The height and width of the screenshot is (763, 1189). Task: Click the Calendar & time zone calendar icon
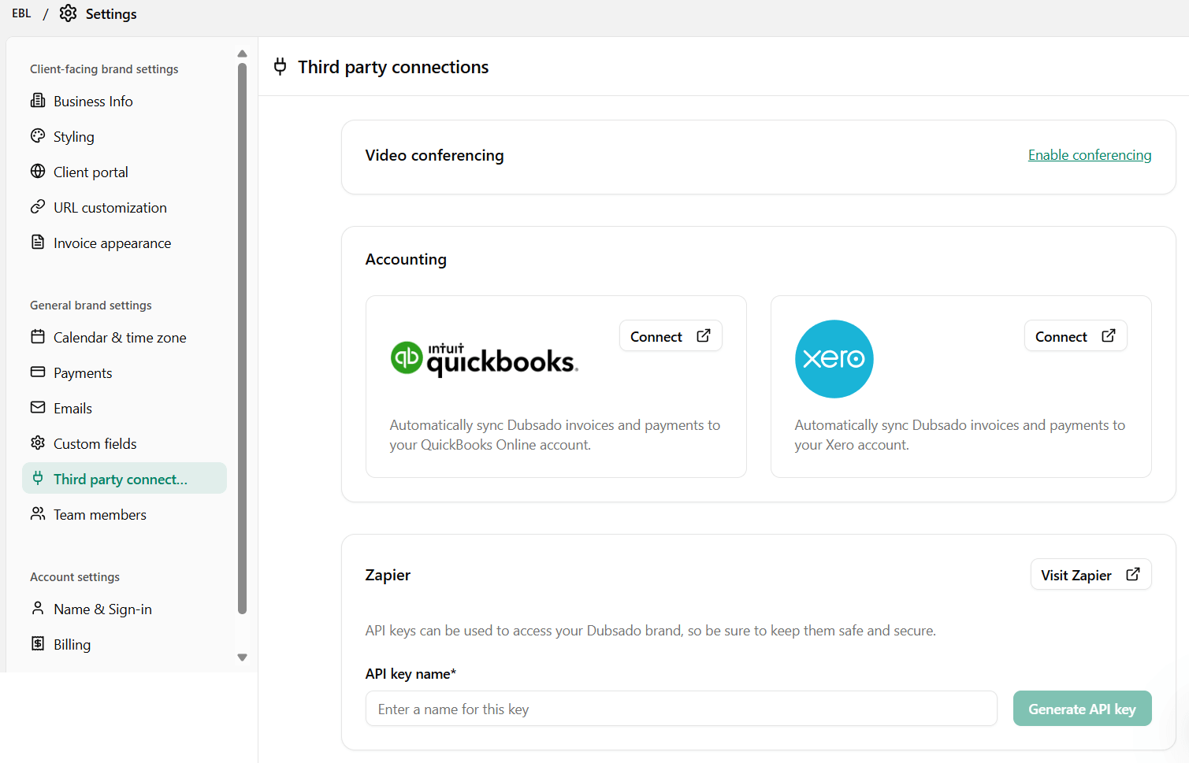pos(39,337)
